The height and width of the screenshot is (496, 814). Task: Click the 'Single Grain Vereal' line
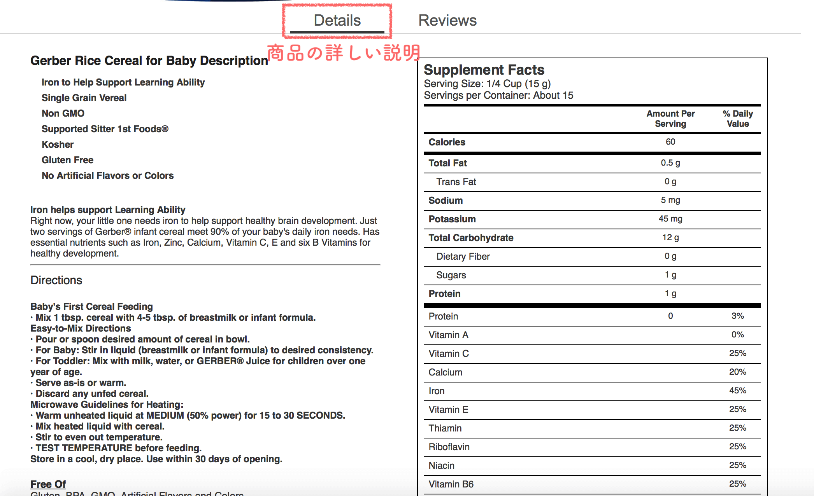[84, 98]
